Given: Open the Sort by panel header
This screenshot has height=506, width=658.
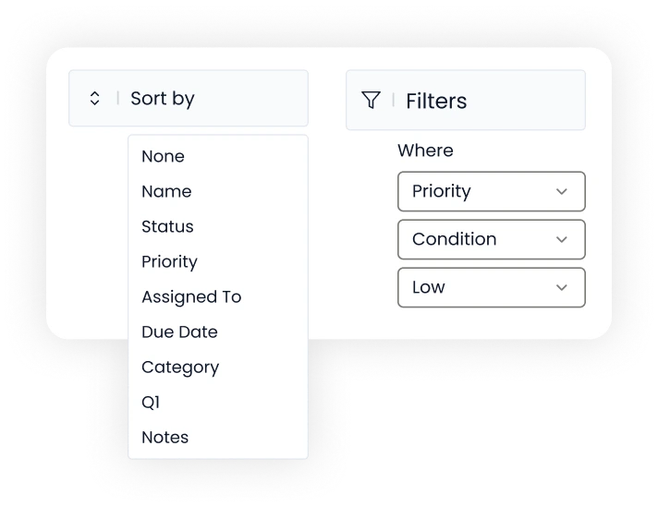Looking at the screenshot, I should [189, 98].
